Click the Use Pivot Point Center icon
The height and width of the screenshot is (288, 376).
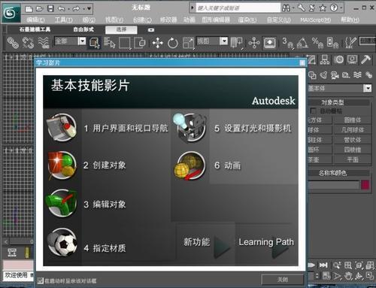tap(236, 42)
